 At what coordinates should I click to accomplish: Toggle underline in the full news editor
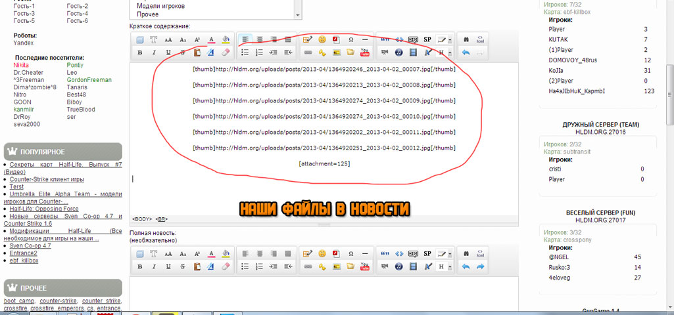(168, 266)
